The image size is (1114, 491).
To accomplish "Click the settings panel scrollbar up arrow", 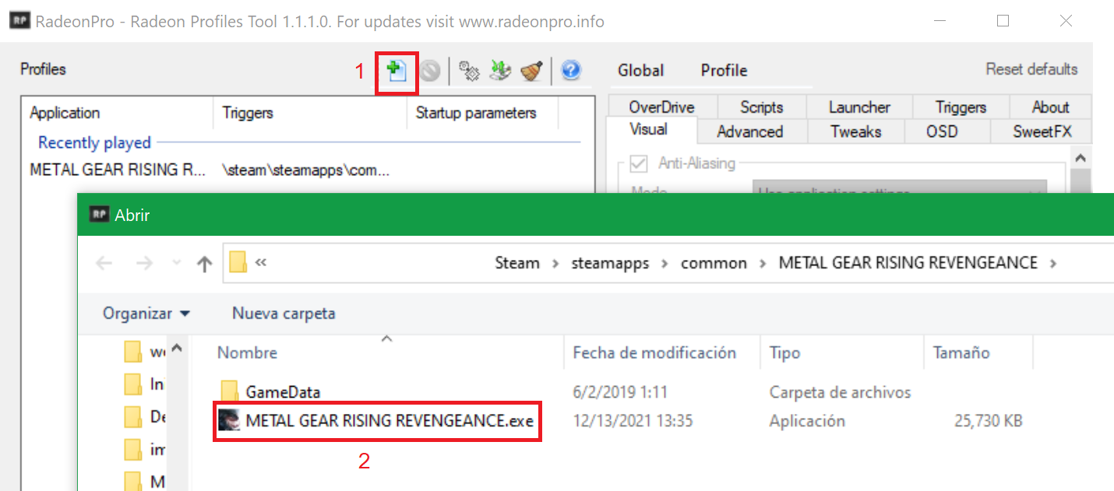I will point(1081,158).
